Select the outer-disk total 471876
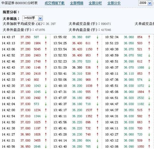The height and width of the screenshot is (149, 154). tap(40, 30)
